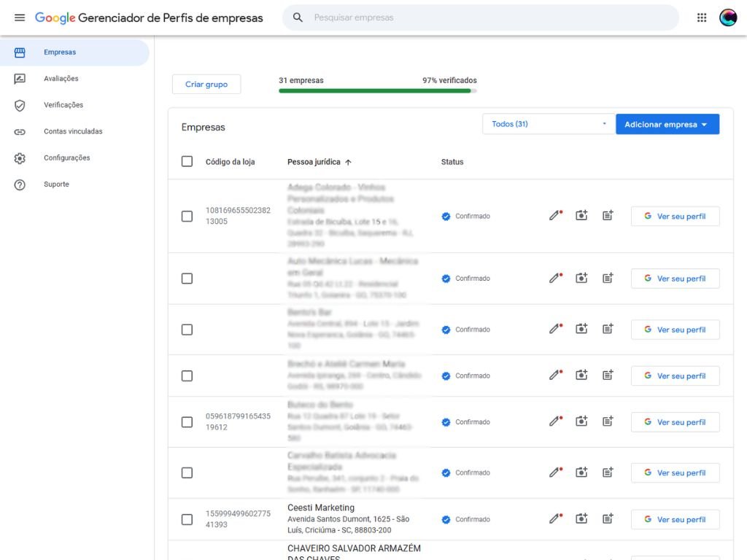Open the Todos (31) filter dropdown
The image size is (747, 560).
tap(547, 124)
